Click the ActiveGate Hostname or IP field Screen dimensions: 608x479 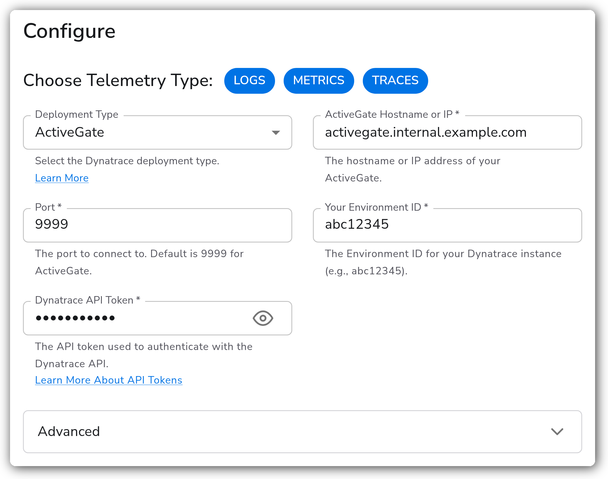click(x=447, y=132)
